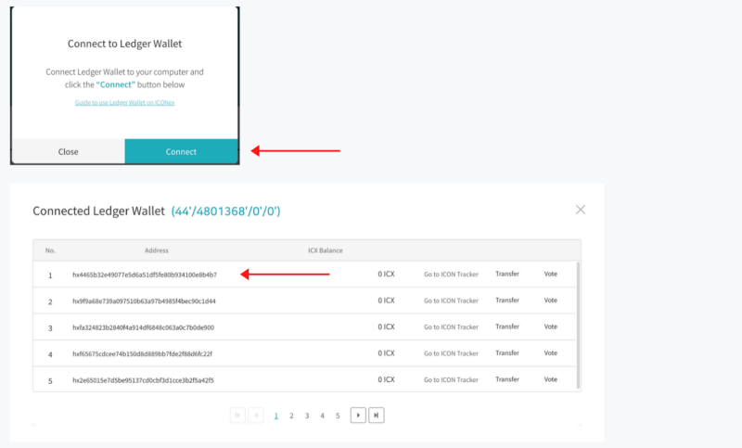Select address in row 1 starting hx4465b

[x=145, y=275]
